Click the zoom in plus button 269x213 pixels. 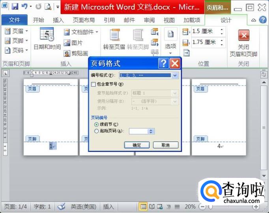click(256, 207)
